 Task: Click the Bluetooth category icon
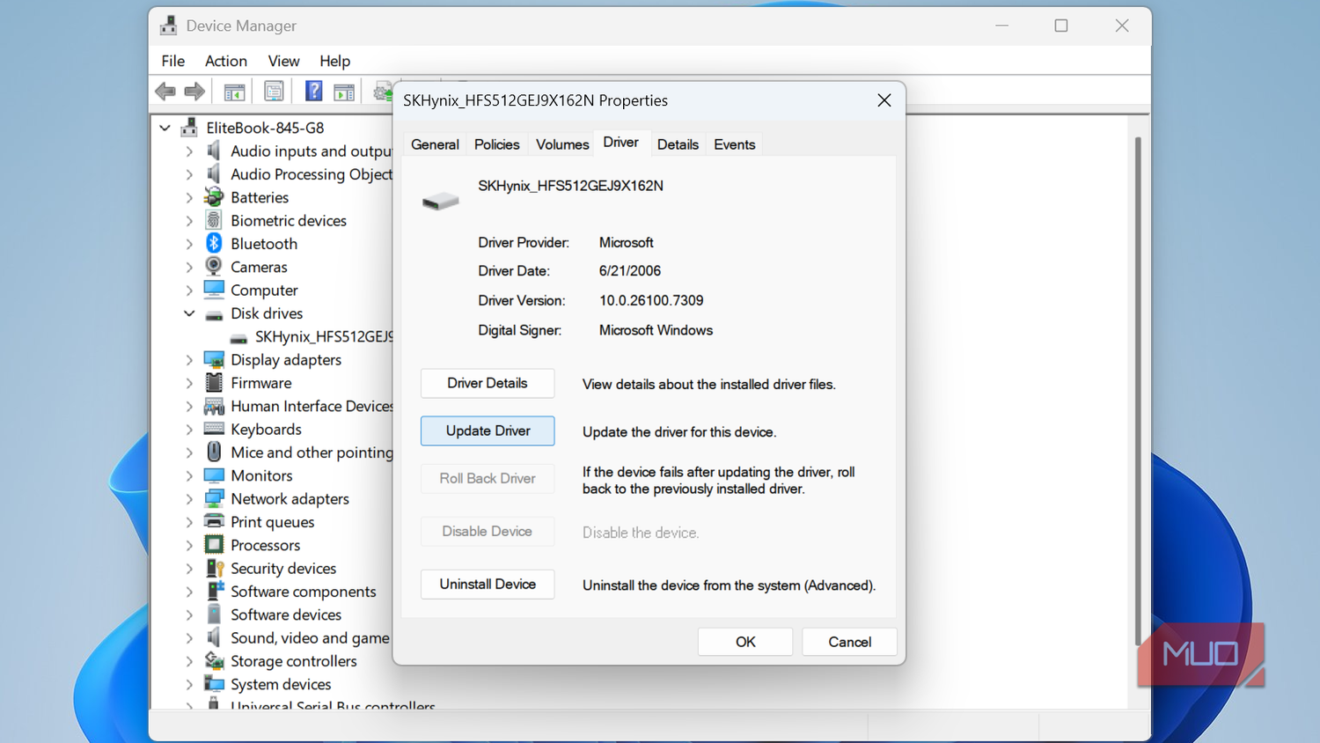click(213, 243)
